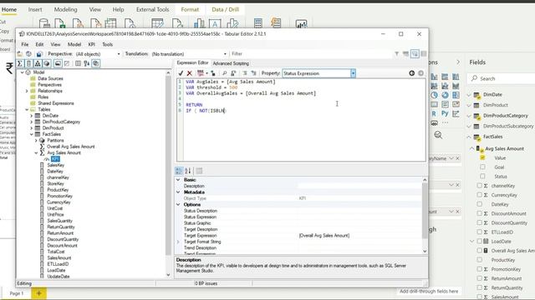Viewport: 535px width, 300px height.
Task: Click inside the DAX expression editor
Action: pyautogui.click(x=303, y=120)
